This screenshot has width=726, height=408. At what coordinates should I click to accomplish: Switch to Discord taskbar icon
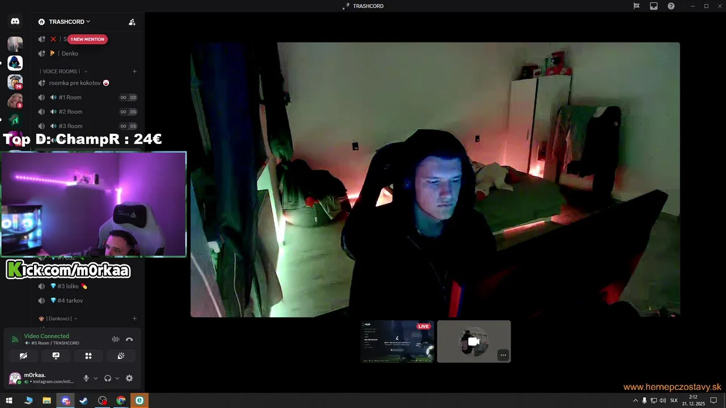(65, 401)
